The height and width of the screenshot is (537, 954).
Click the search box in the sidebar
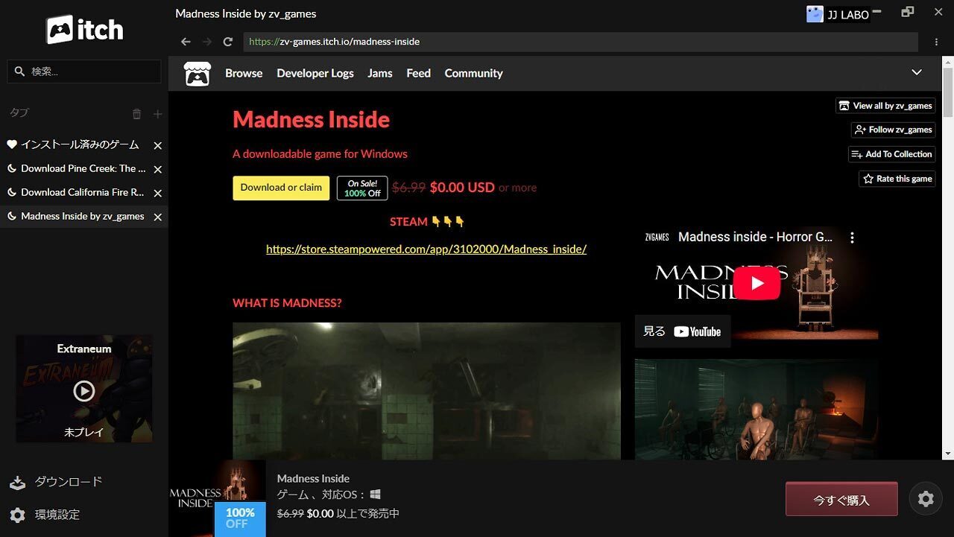pyautogui.click(x=84, y=72)
